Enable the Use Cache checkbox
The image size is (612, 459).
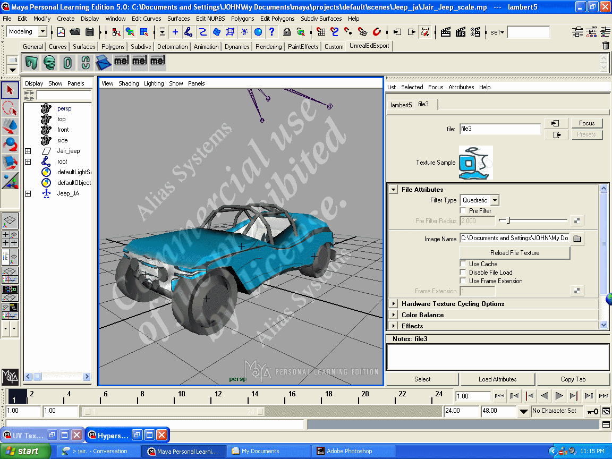(x=463, y=264)
